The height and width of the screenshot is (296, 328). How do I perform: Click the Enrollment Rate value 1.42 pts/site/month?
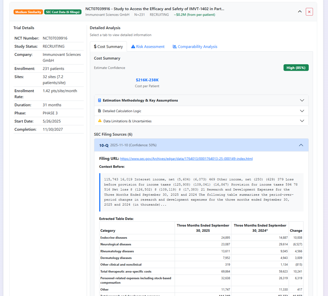click(60, 91)
